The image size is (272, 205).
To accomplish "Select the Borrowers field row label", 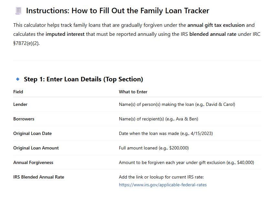I will point(24,119).
